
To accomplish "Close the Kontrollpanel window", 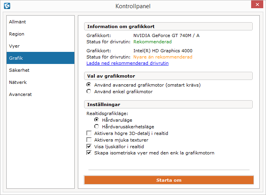I will (257, 4).
